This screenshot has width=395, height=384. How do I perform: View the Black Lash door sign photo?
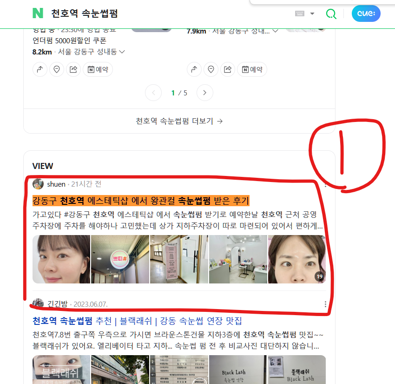click(x=238, y=370)
